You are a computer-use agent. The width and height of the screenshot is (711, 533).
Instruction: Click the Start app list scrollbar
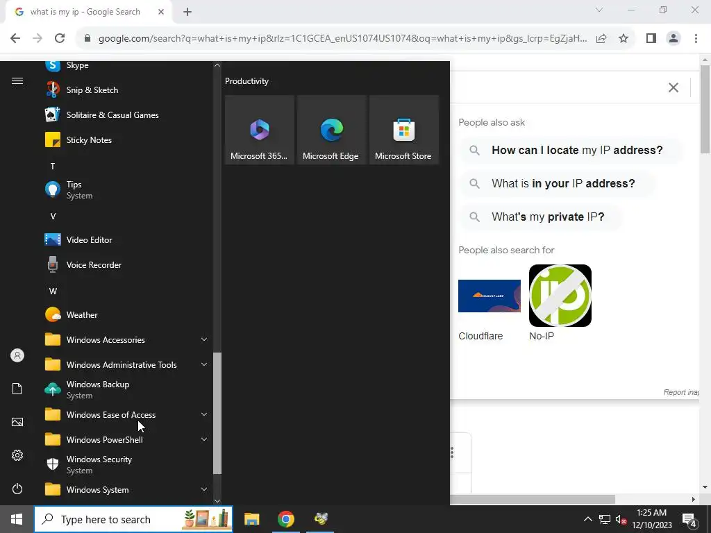[217, 414]
